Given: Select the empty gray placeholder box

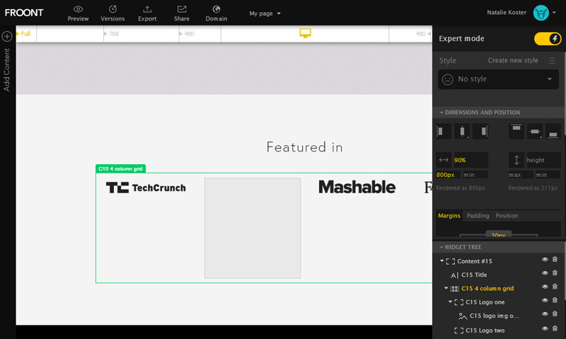Looking at the screenshot, I should point(253,228).
